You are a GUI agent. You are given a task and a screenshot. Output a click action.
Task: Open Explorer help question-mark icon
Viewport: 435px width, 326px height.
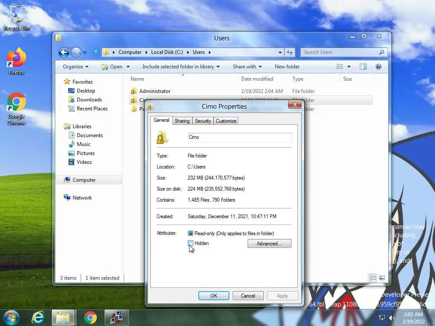tap(379, 67)
